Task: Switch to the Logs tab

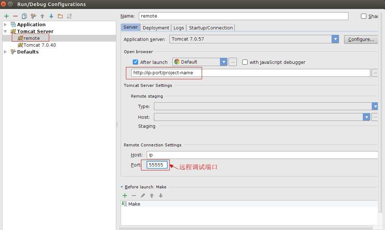Action: point(178,28)
